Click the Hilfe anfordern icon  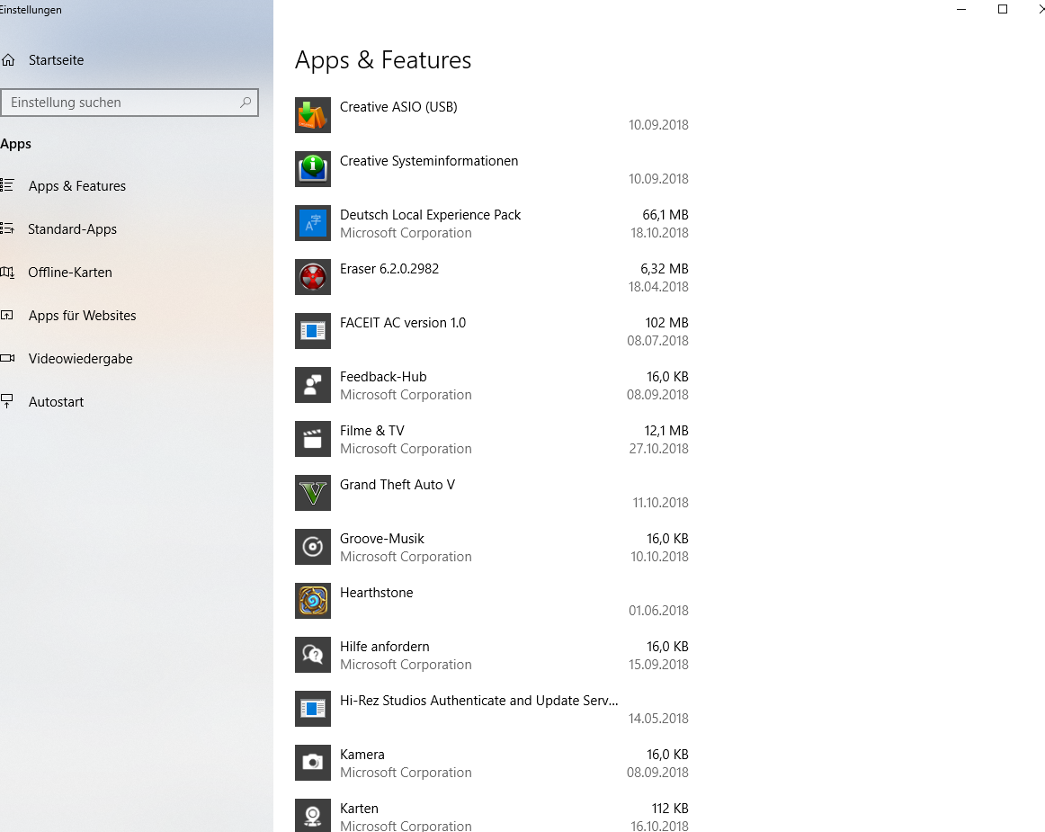pos(313,655)
